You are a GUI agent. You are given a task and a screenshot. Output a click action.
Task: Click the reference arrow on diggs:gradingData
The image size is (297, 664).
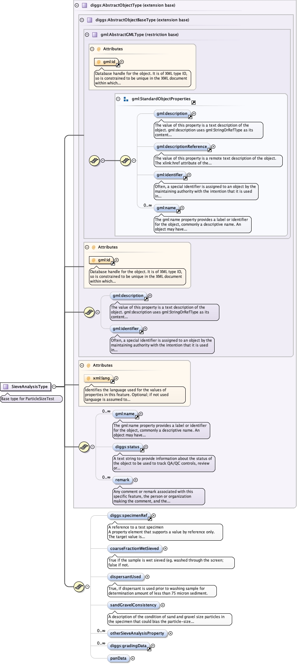point(149,649)
